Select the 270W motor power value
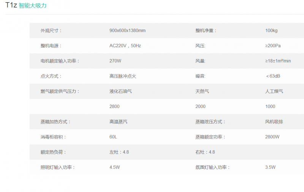The image size is (304, 192). 115,61
